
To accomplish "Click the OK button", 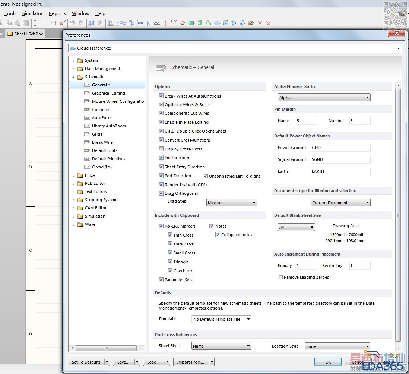I will 327,362.
